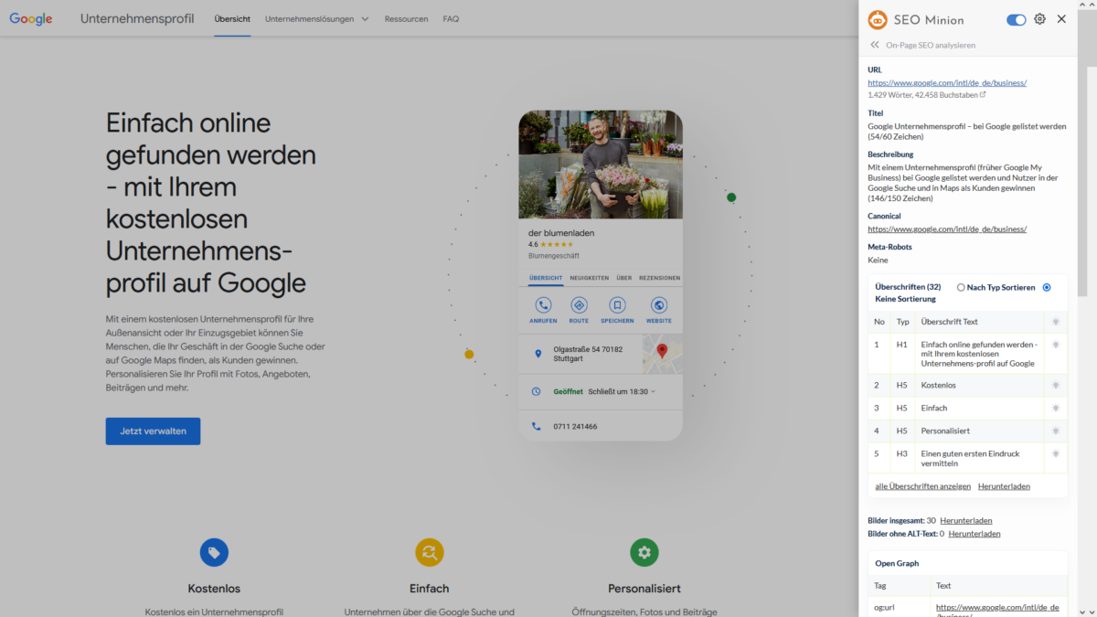Viewport: 1097px width, 617px height.
Task: Download all images via Bilder insgesamt Herunterladen
Action: tap(966, 520)
